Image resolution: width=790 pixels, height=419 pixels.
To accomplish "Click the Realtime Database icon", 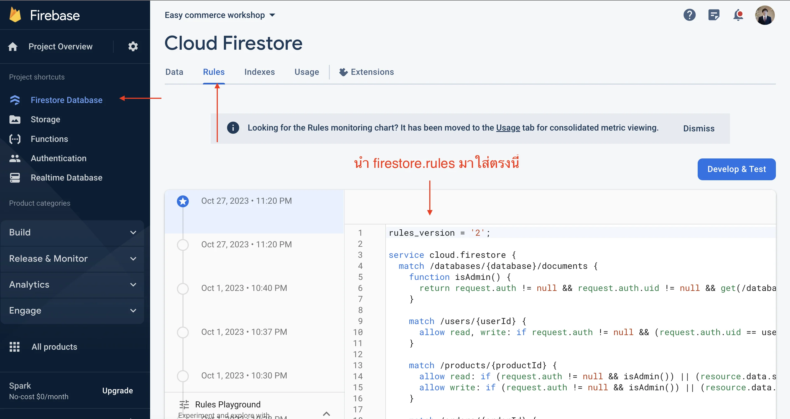I will pos(15,178).
